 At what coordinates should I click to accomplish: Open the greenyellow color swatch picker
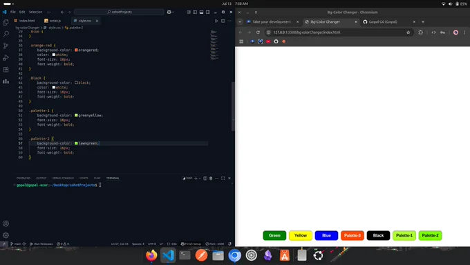coord(76,116)
